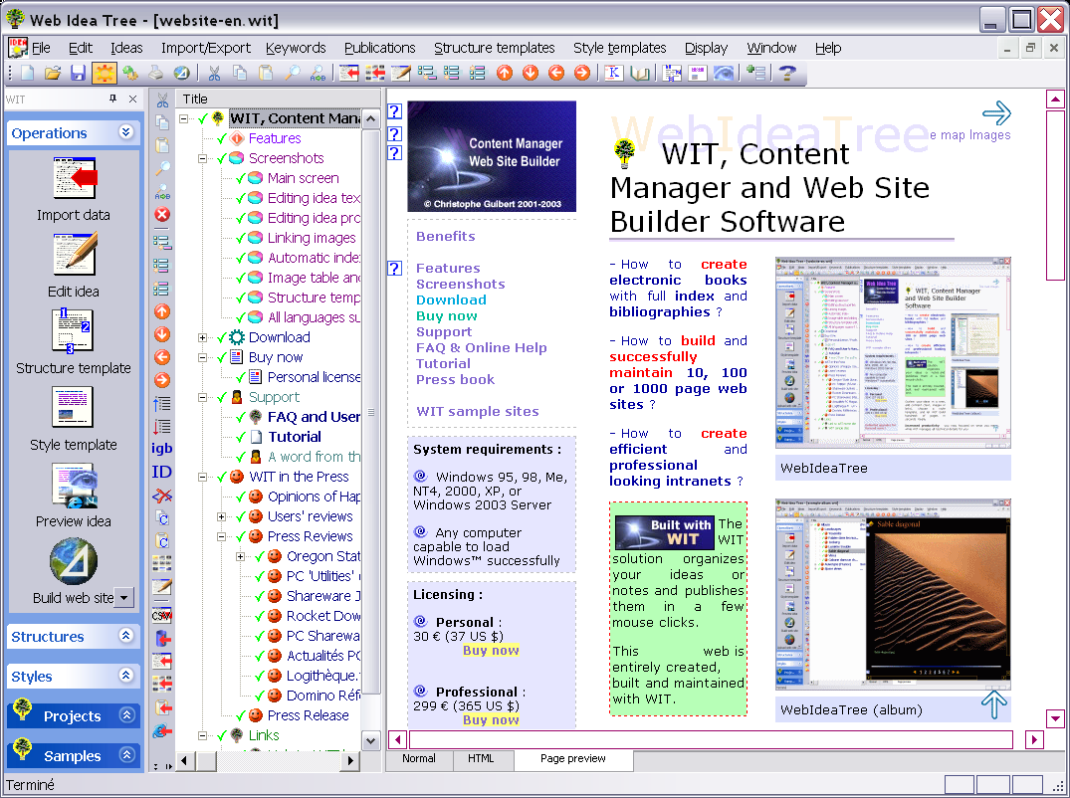Image resolution: width=1070 pixels, height=798 pixels.
Task: Click the CSV icon in vertical toolbar
Action: click(x=161, y=615)
